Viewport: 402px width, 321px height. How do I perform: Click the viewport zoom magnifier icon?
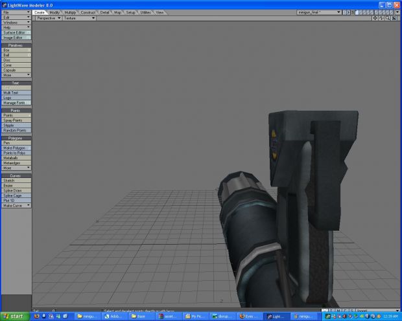click(388, 18)
